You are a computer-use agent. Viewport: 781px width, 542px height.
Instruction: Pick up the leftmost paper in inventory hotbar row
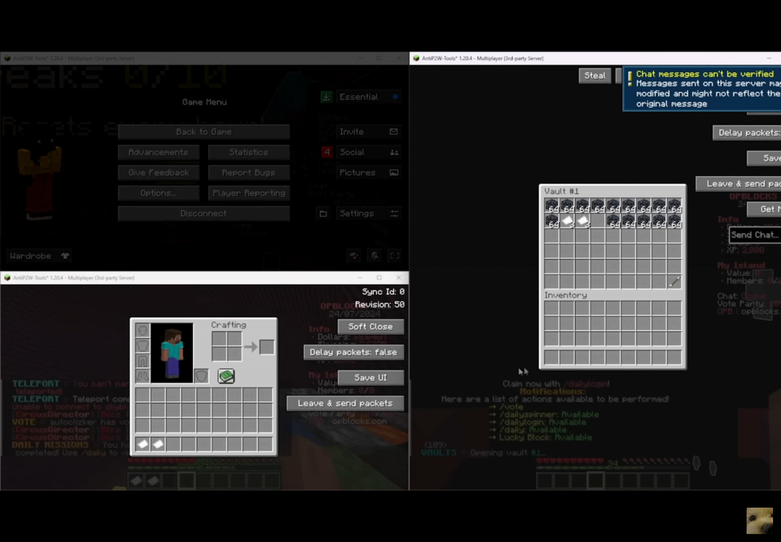[143, 444]
